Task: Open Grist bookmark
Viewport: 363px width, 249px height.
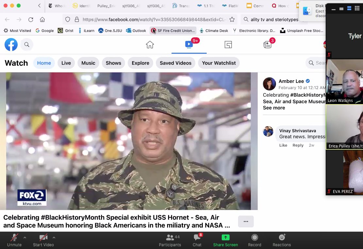Action: pyautogui.click(x=66, y=30)
